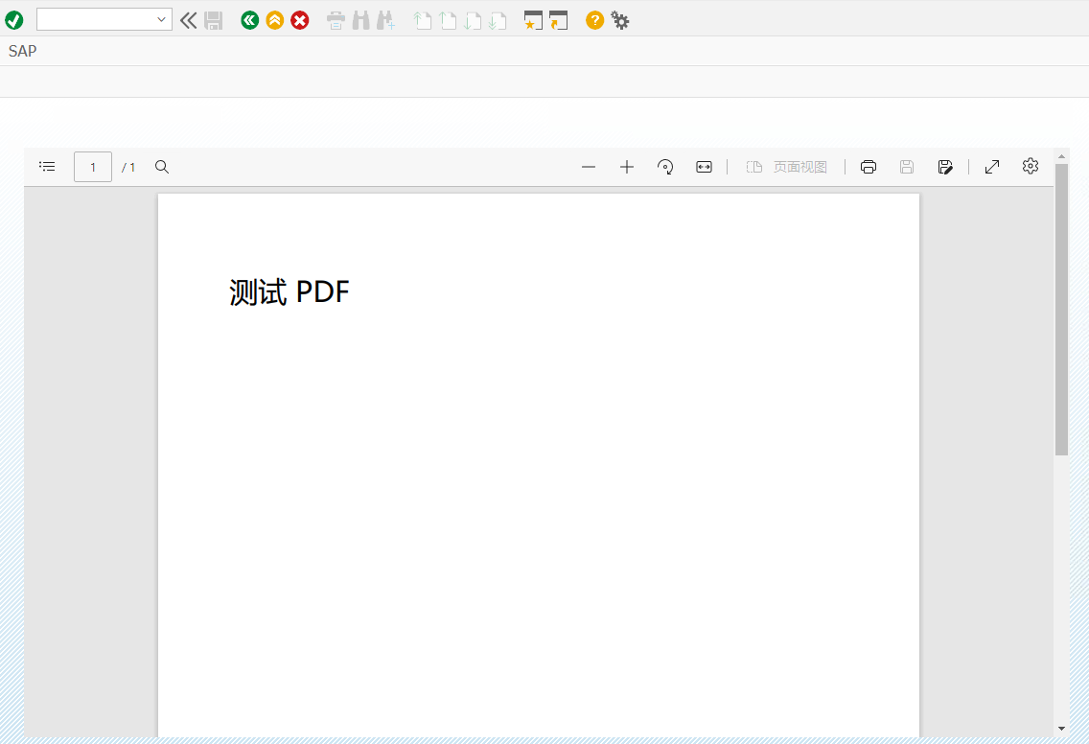
Task: Open SAP help question mark icon
Action: pos(594,20)
